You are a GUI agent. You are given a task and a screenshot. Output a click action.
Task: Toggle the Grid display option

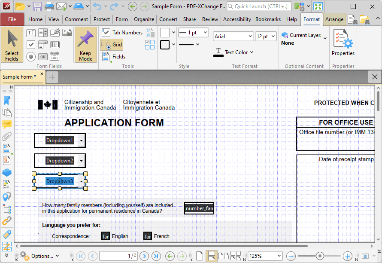pyautogui.click(x=112, y=45)
